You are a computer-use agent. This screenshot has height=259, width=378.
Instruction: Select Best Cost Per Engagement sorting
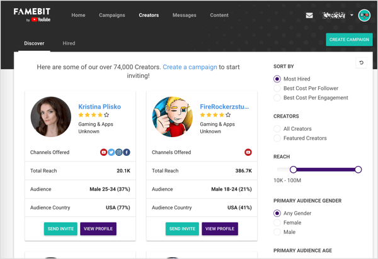pos(277,97)
